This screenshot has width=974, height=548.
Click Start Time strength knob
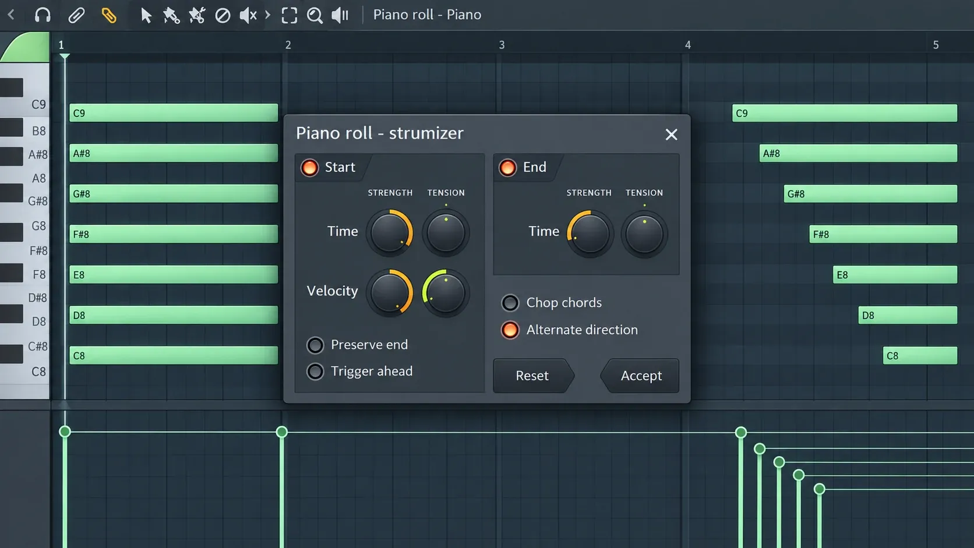pos(390,232)
